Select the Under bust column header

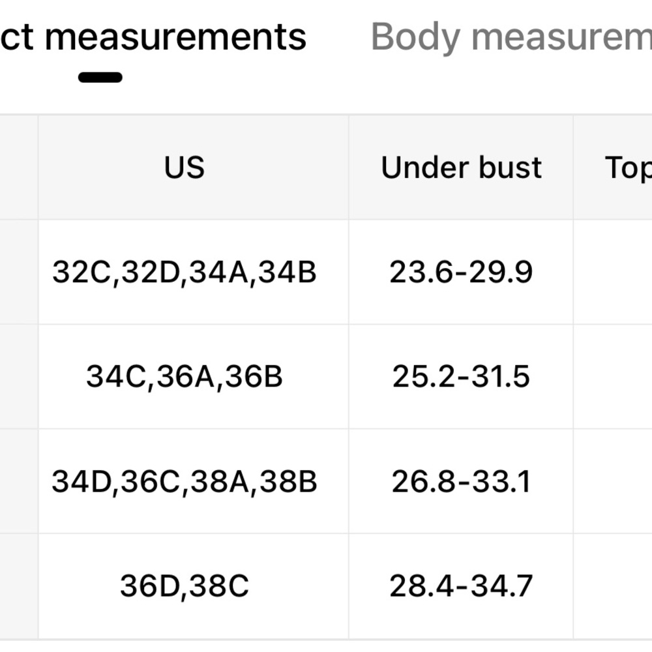[461, 168]
